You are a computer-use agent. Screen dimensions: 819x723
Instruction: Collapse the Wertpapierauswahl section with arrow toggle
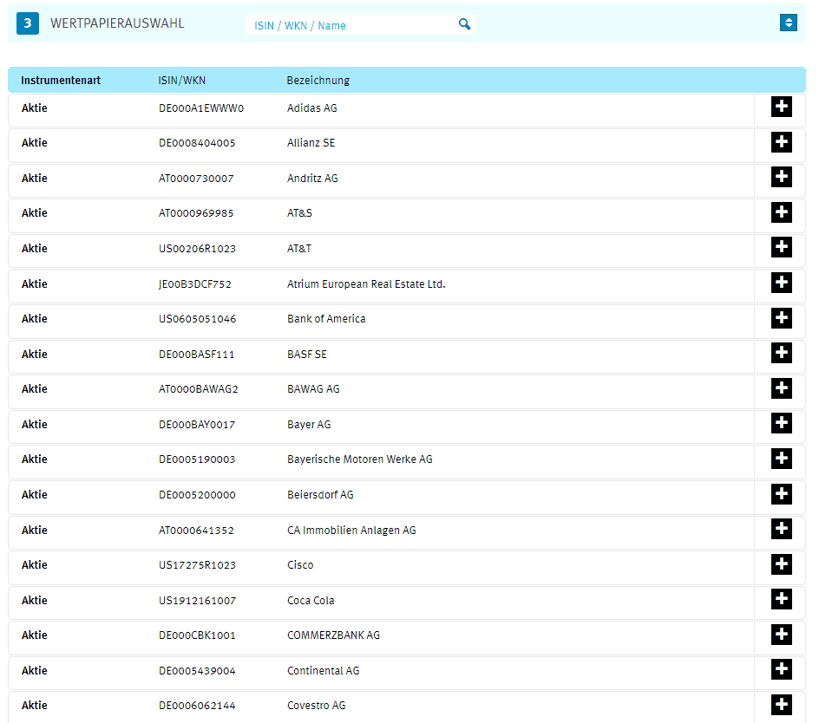(x=788, y=23)
